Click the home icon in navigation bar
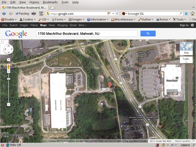 [x=192, y=14]
